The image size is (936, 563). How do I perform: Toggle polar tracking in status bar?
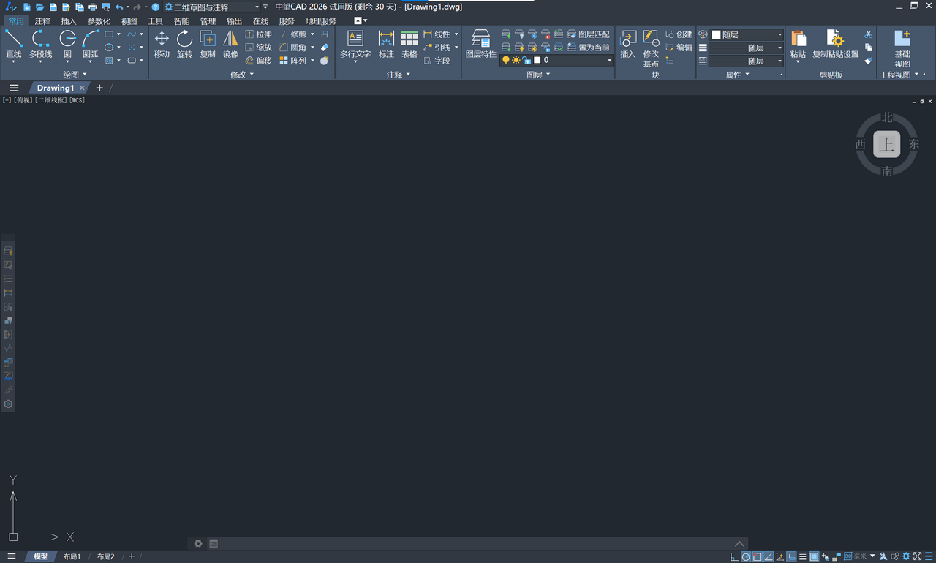point(746,557)
